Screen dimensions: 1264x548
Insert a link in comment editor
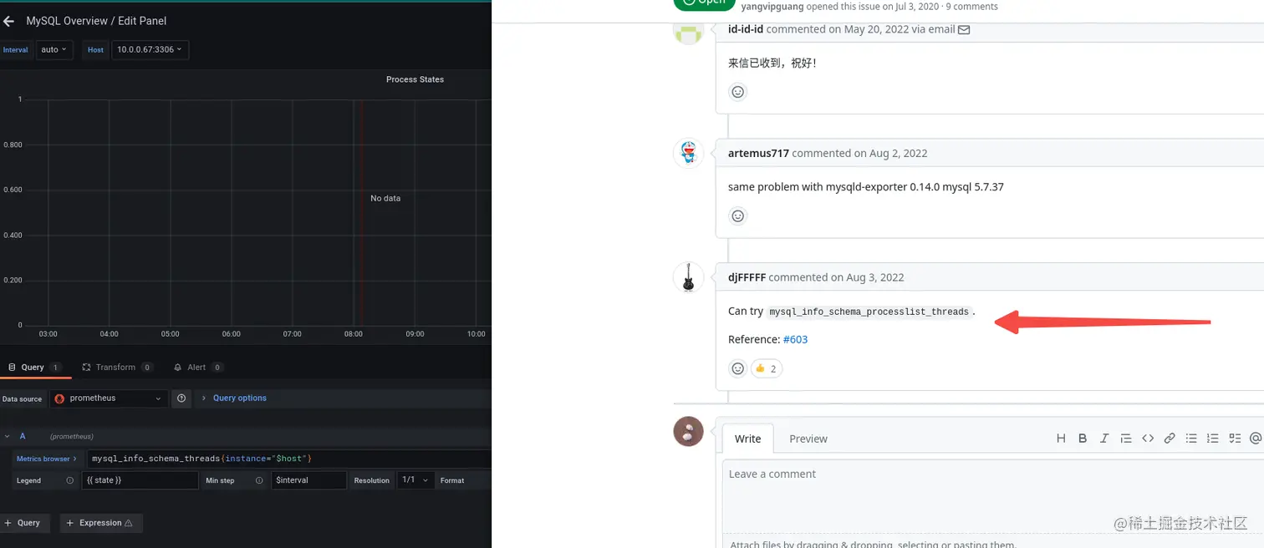[1170, 439]
